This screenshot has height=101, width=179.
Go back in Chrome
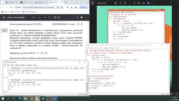click(x=3, y=7)
